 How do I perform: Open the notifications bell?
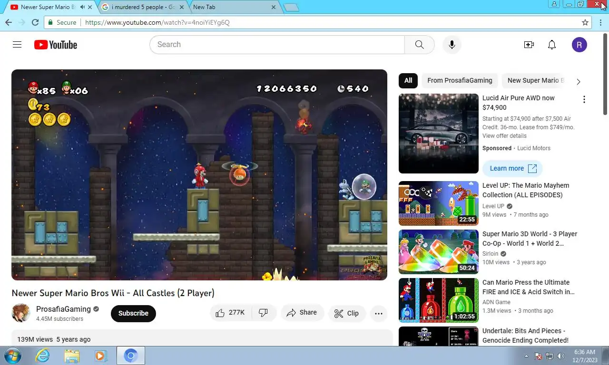[552, 45]
